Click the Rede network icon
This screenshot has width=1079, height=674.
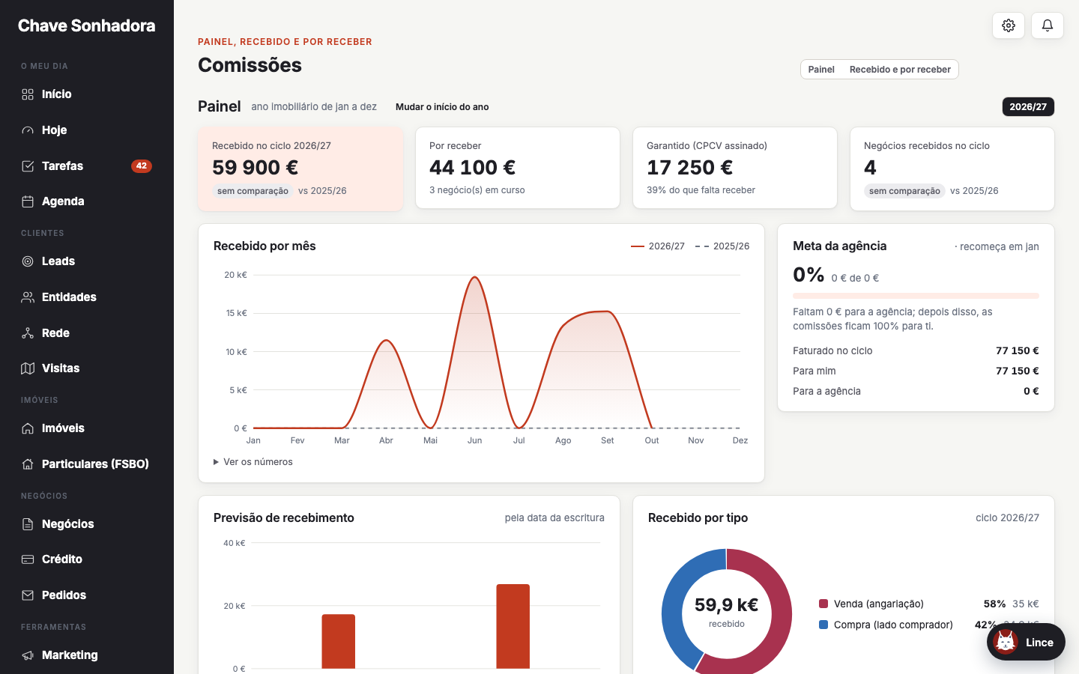[28, 333]
